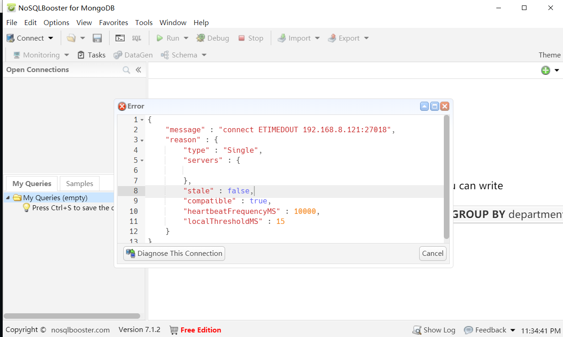563x337 pixels.
Task: Open the File menu
Action: point(12,22)
